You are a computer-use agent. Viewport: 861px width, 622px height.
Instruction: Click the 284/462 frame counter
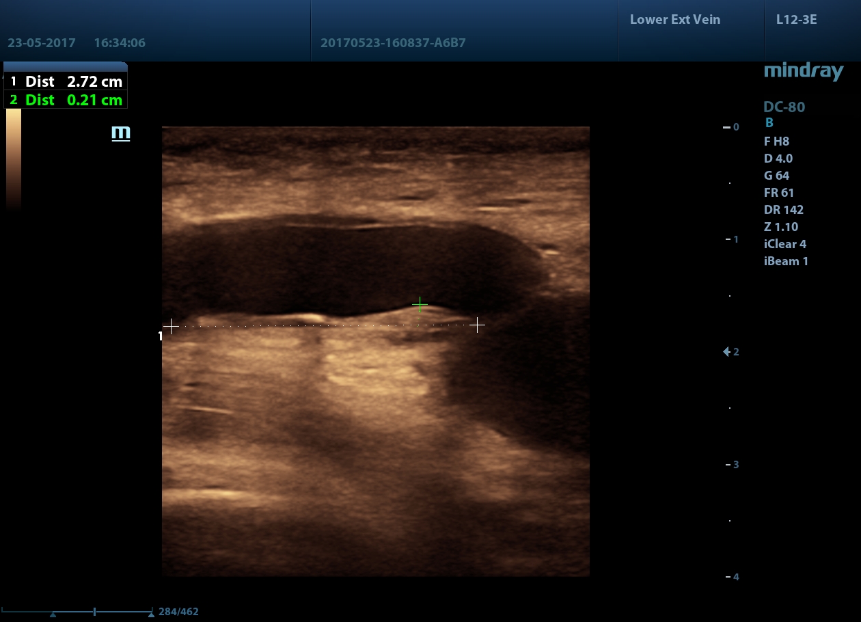[178, 612]
